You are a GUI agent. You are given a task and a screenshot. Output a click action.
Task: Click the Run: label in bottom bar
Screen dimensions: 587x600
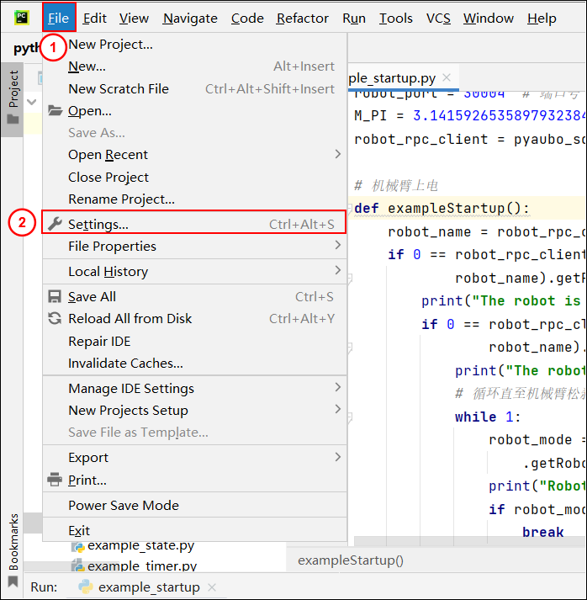(x=44, y=587)
